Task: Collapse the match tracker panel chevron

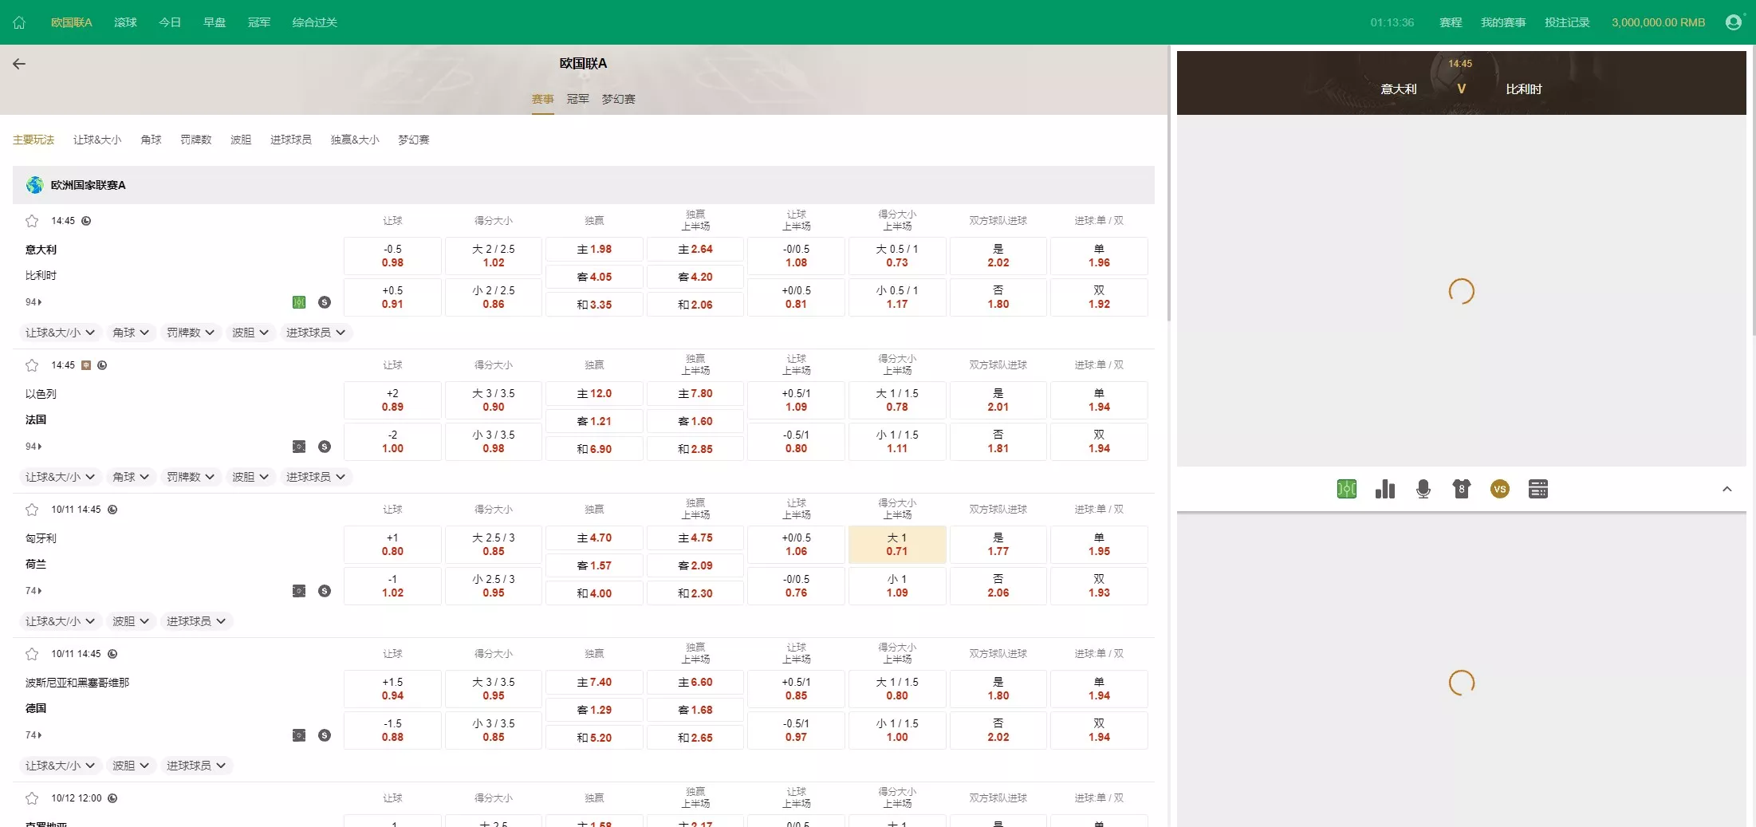Action: (1726, 489)
